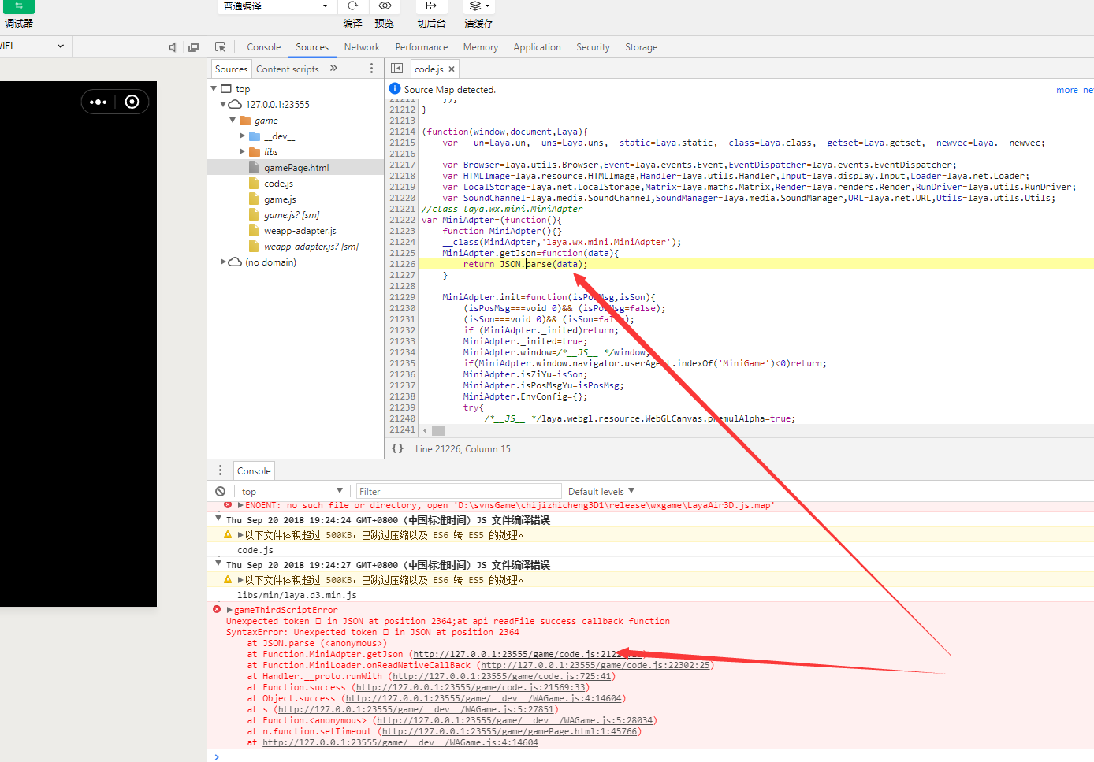Viewport: 1094px width, 762px height.
Task: Open the Application tab
Action: pyautogui.click(x=537, y=47)
